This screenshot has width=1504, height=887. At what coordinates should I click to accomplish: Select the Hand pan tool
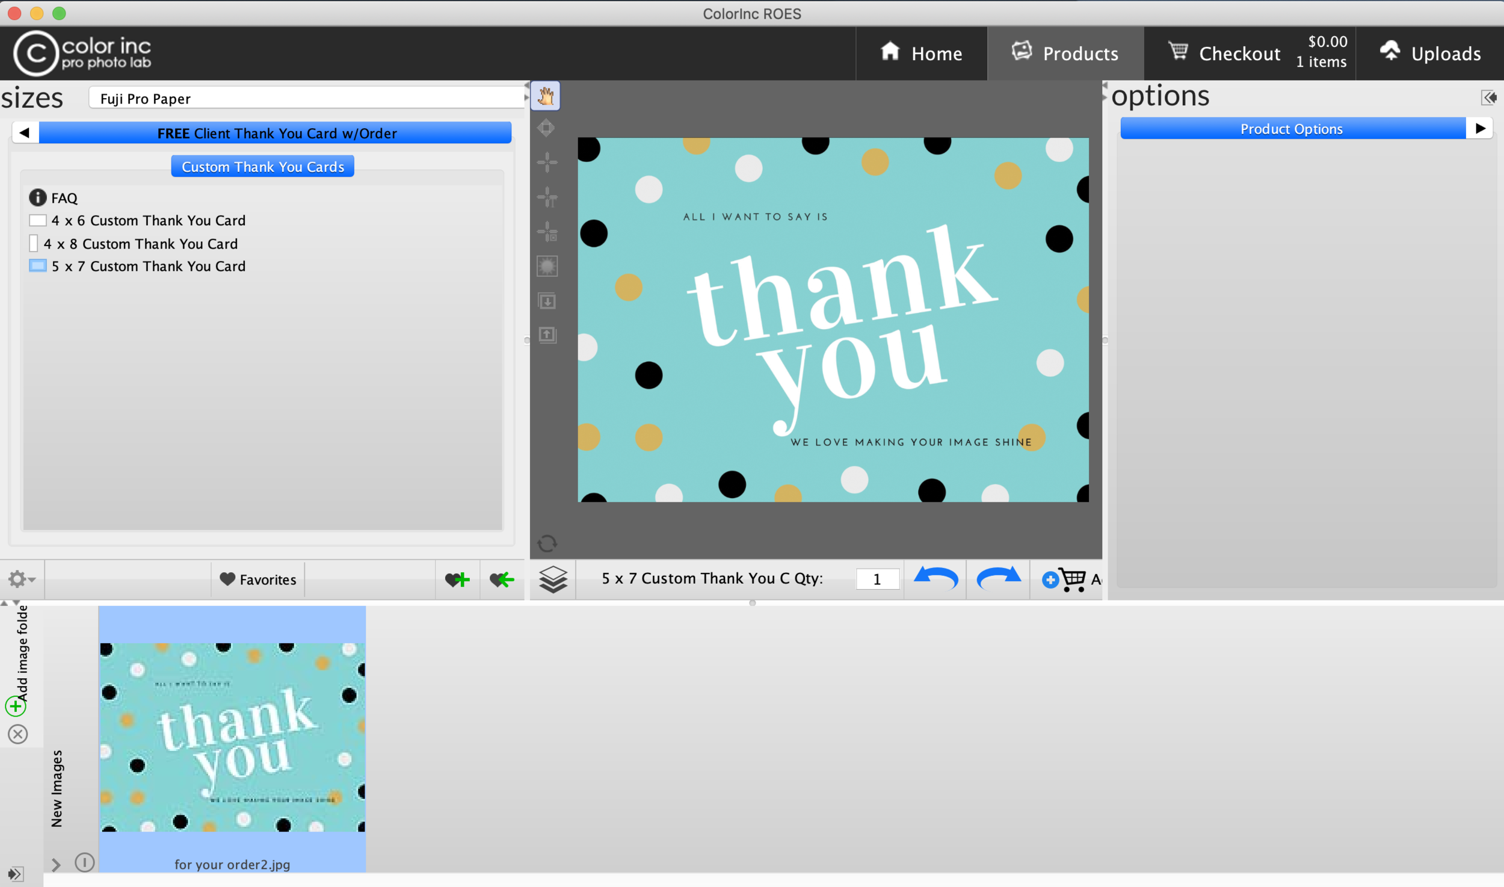(x=546, y=95)
